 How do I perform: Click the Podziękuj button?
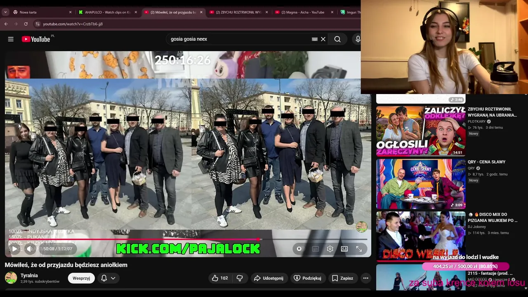click(307, 278)
